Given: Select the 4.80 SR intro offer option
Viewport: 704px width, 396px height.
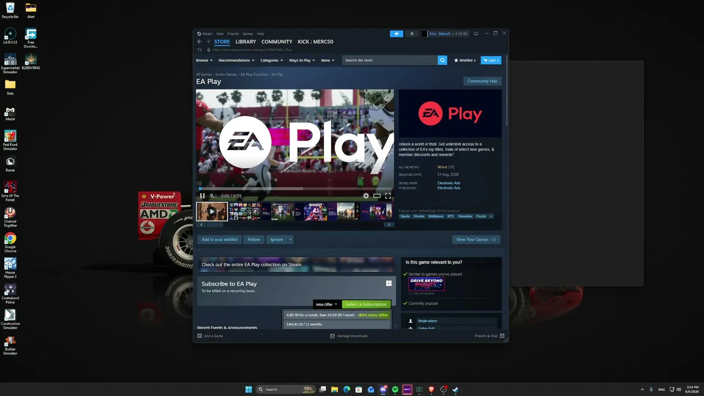Looking at the screenshot, I should pos(338,315).
